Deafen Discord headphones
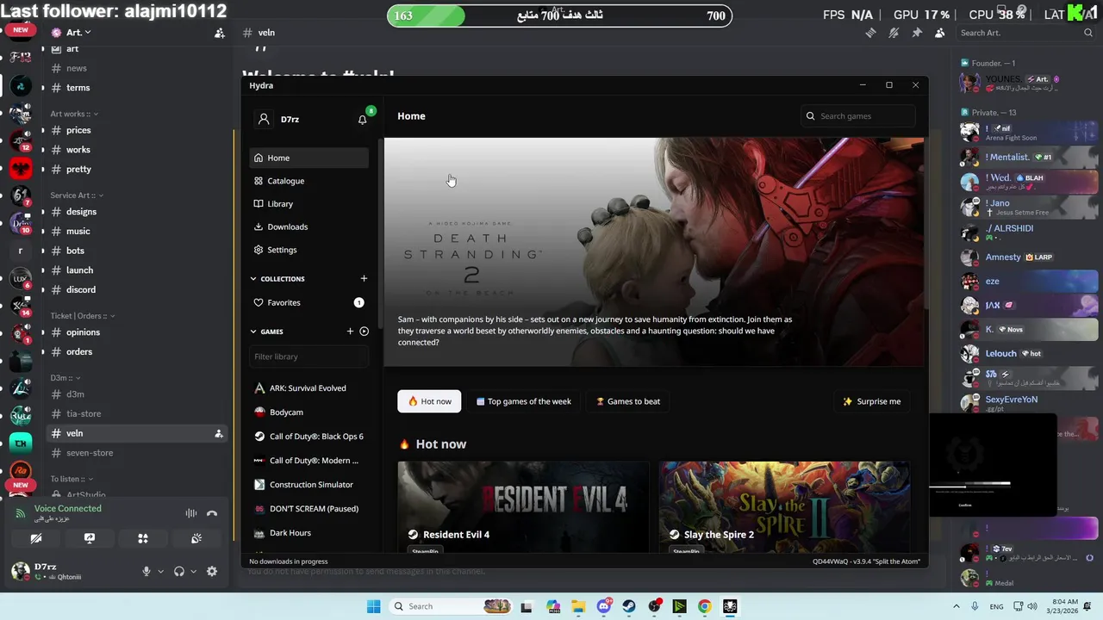 [x=179, y=571]
